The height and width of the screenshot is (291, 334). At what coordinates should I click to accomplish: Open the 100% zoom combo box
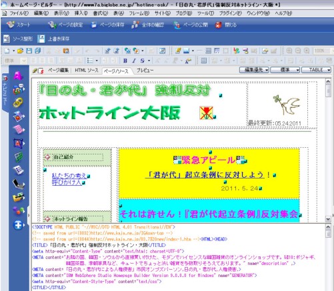pyautogui.click(x=323, y=51)
